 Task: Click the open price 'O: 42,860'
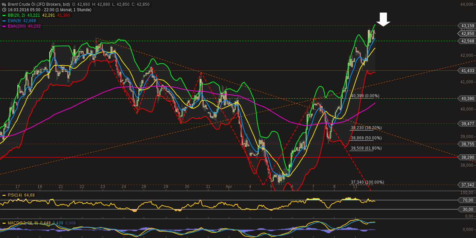tap(81, 4)
